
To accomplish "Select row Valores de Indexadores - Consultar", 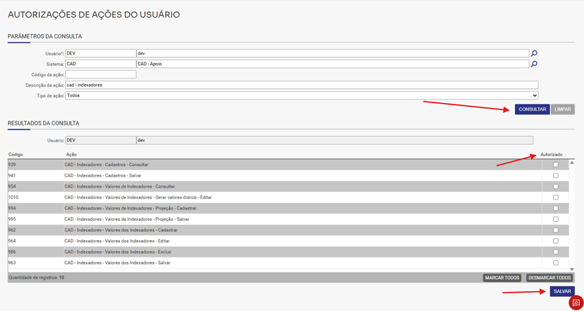I will click(x=119, y=186).
